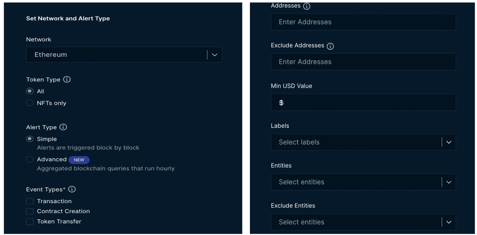Open the Entities selection dropdown

[x=363, y=182]
